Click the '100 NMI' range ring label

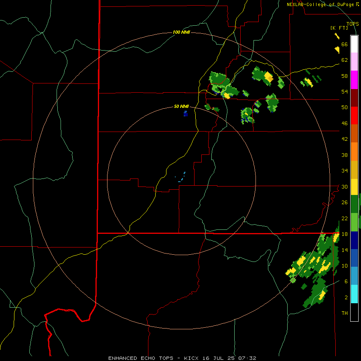181,32
